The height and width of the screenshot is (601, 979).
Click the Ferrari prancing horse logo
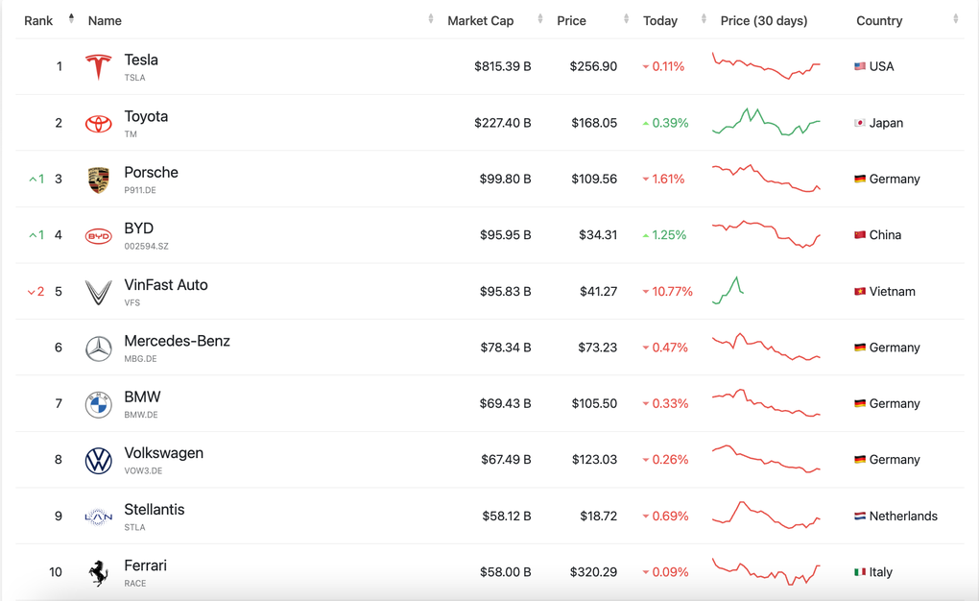tap(98, 573)
